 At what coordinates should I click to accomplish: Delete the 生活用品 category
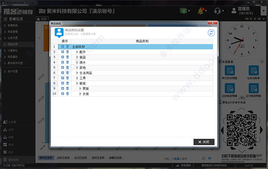[67, 73]
